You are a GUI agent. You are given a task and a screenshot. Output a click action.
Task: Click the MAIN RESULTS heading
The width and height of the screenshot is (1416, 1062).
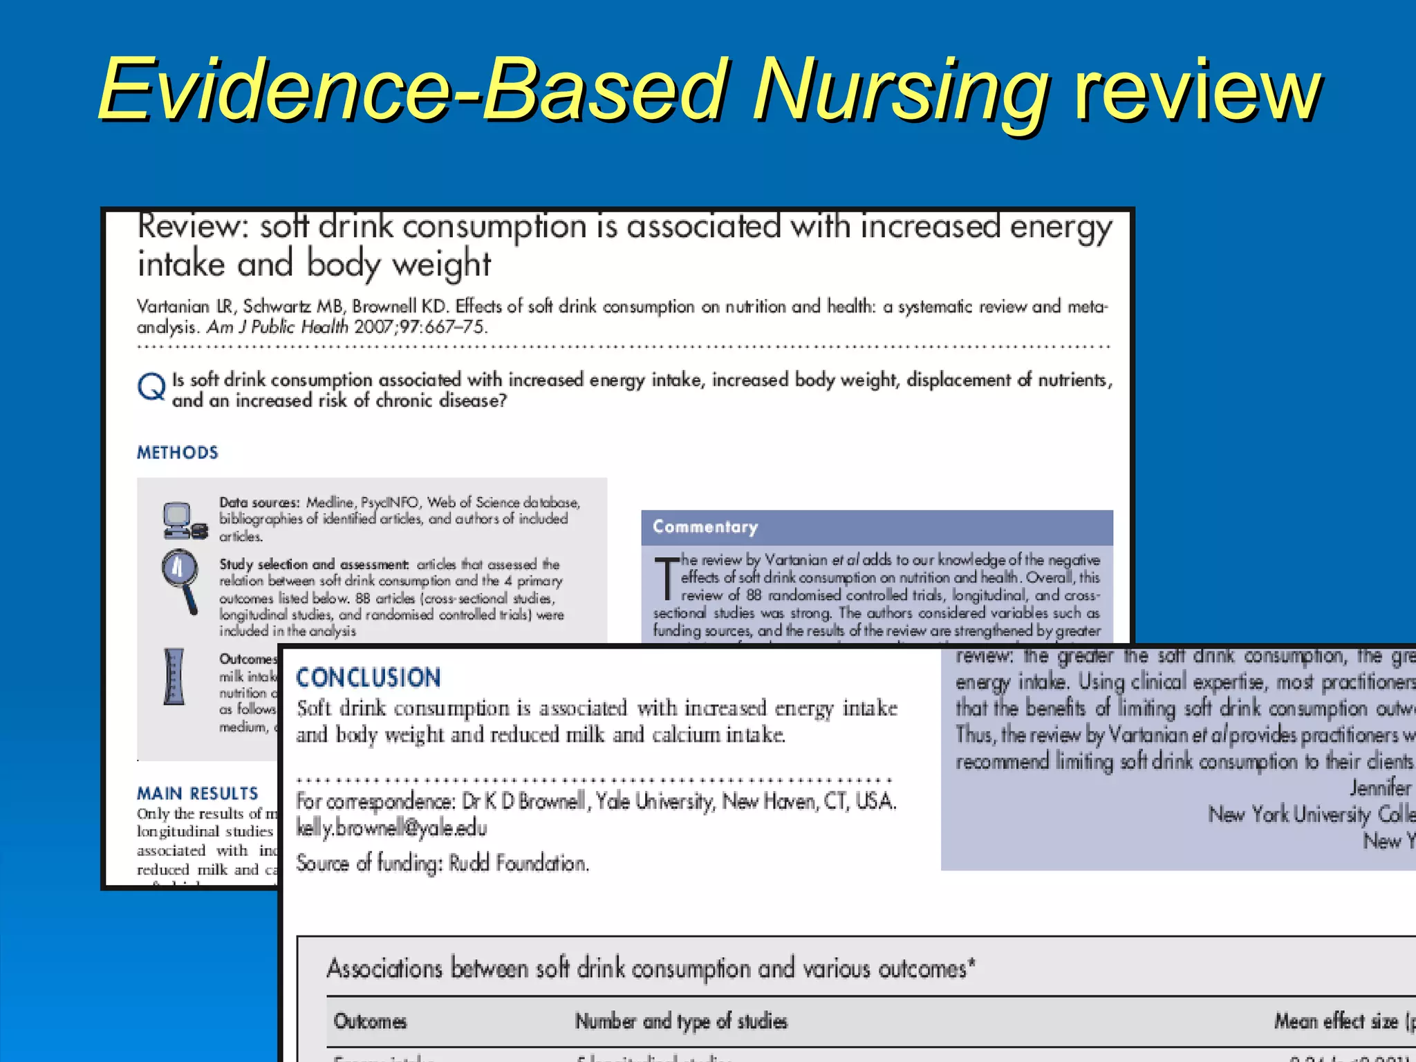point(197,793)
